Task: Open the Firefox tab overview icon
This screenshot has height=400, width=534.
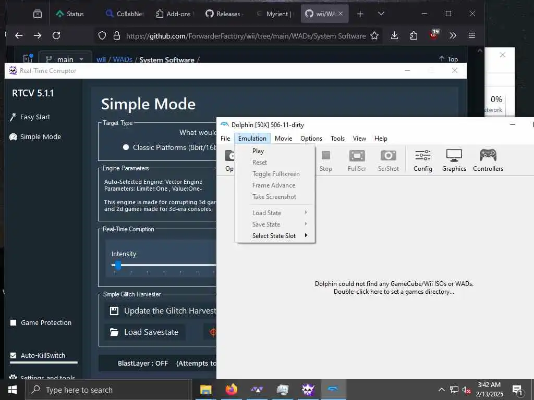Action: [x=38, y=14]
